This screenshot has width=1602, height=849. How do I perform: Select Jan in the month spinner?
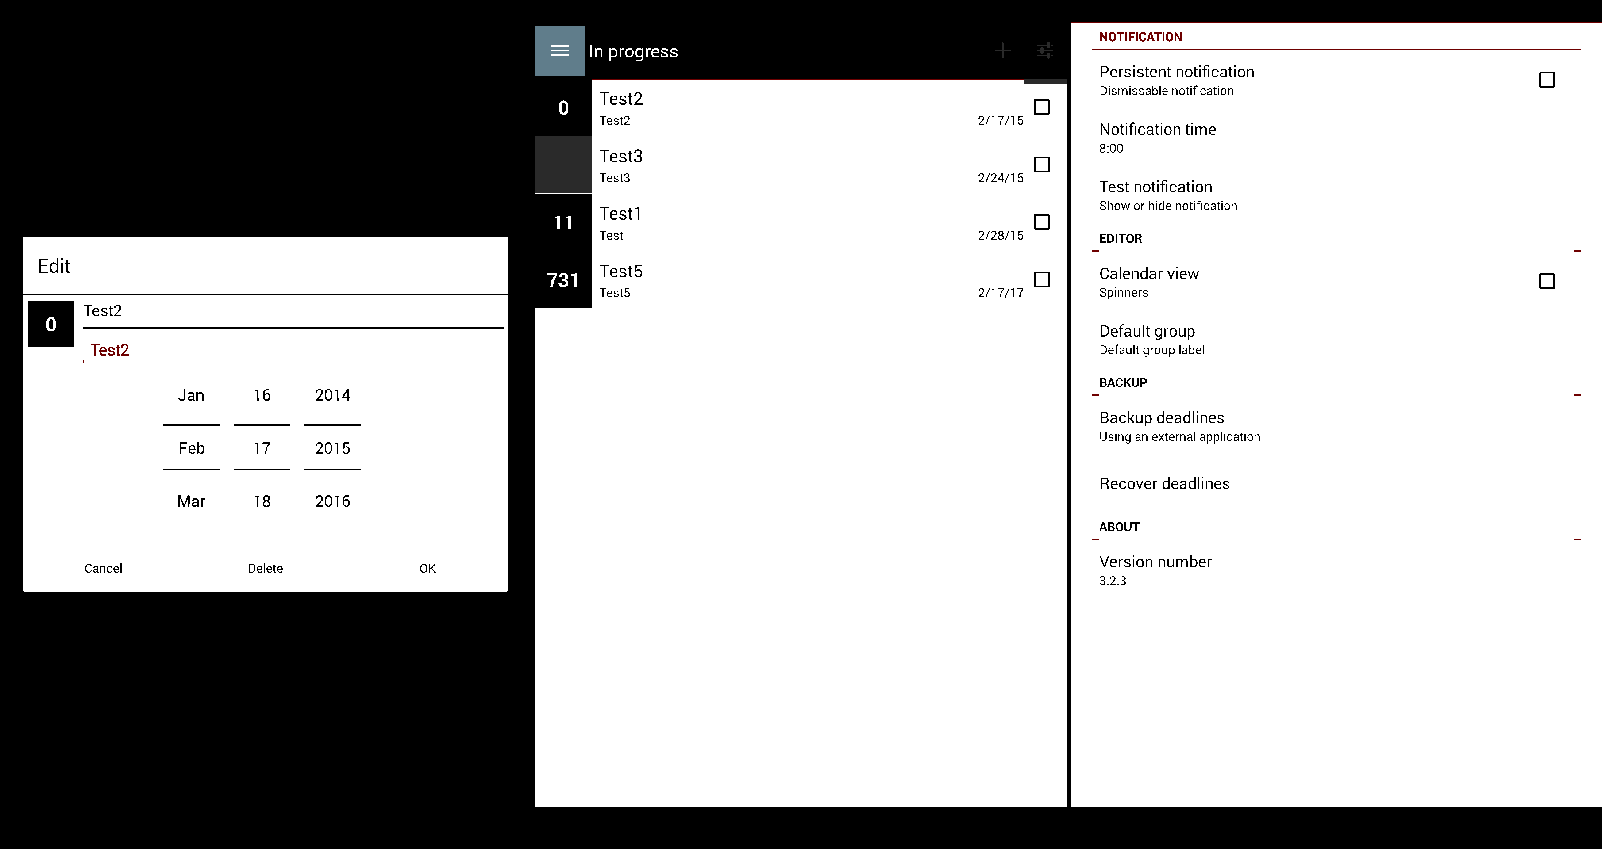191,395
